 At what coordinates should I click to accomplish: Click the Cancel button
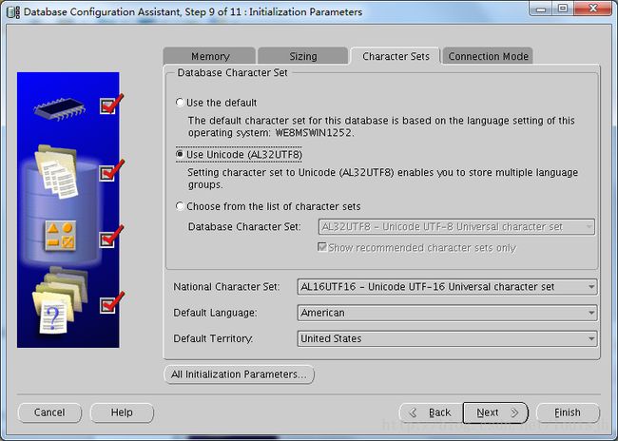coord(49,412)
